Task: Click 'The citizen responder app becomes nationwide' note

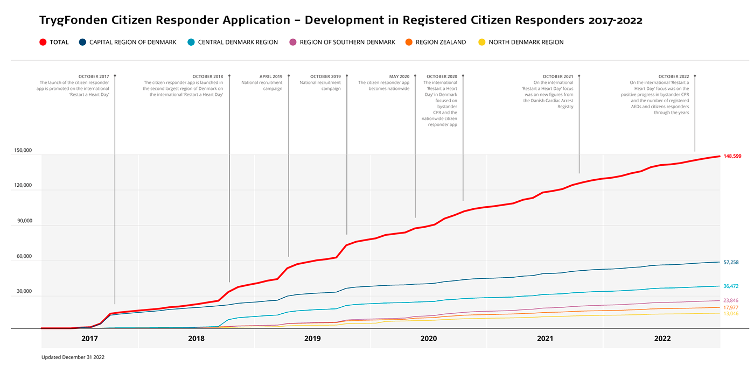Action: click(384, 86)
